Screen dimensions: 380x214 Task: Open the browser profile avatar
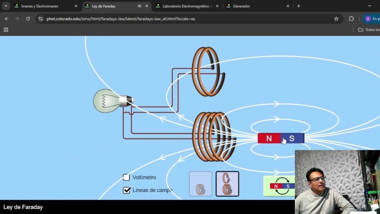(368, 19)
